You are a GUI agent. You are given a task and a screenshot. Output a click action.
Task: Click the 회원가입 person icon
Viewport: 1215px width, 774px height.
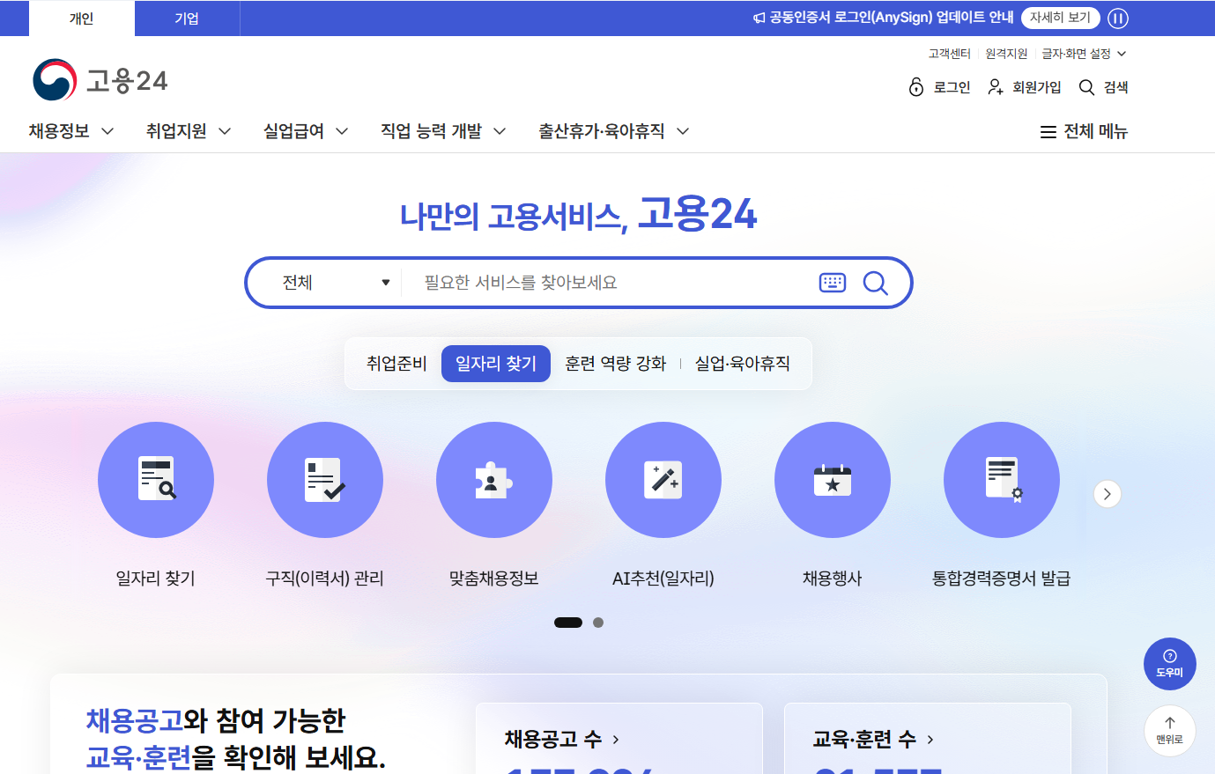996,86
